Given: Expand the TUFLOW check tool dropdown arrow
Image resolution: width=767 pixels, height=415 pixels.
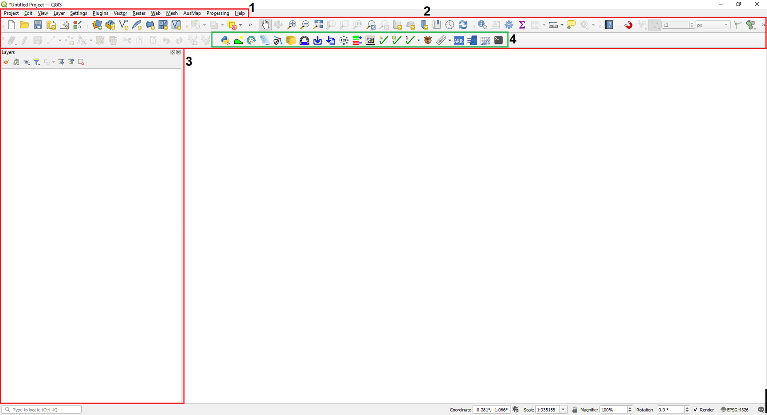Looking at the screenshot, I should pos(418,40).
